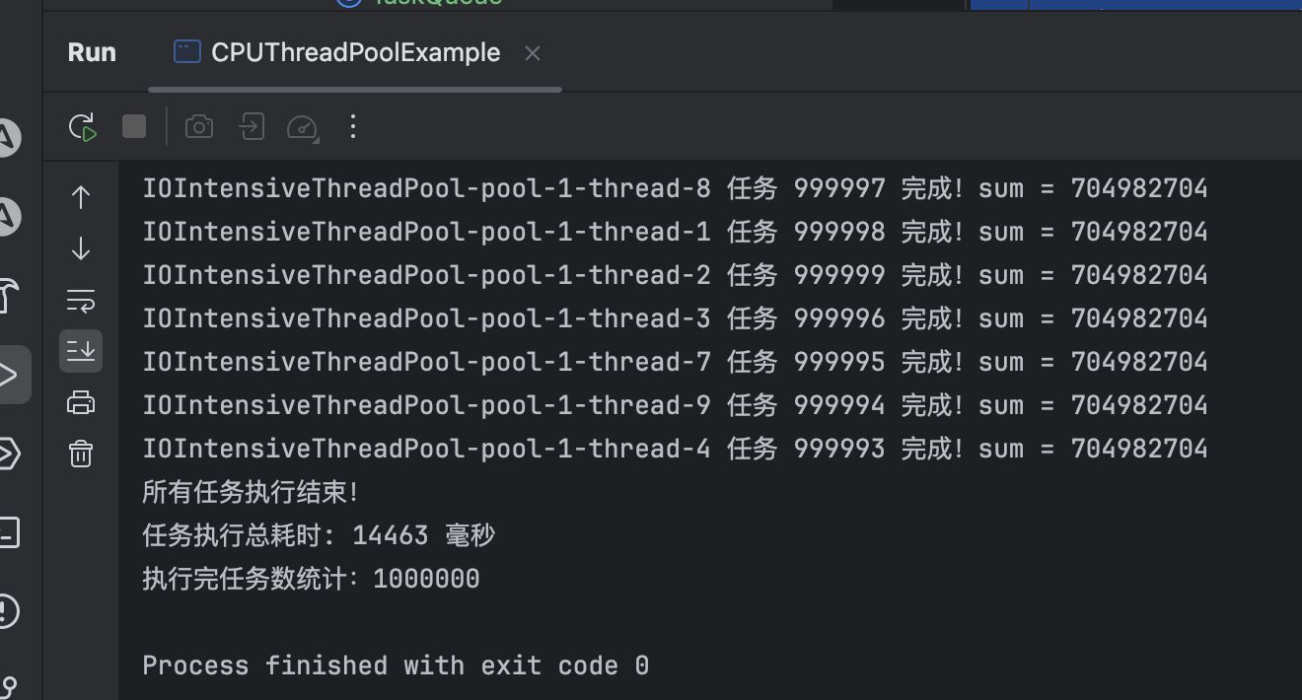Viewport: 1302px width, 700px height.
Task: Click the Run tool window title
Action: pyautogui.click(x=92, y=52)
